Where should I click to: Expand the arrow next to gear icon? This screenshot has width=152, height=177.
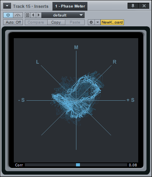pos(98,22)
